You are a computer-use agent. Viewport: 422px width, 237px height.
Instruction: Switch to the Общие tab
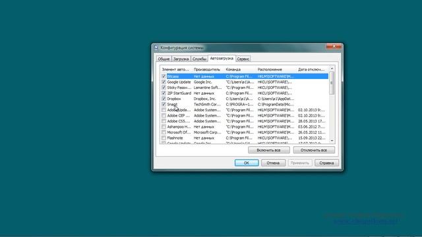point(164,59)
